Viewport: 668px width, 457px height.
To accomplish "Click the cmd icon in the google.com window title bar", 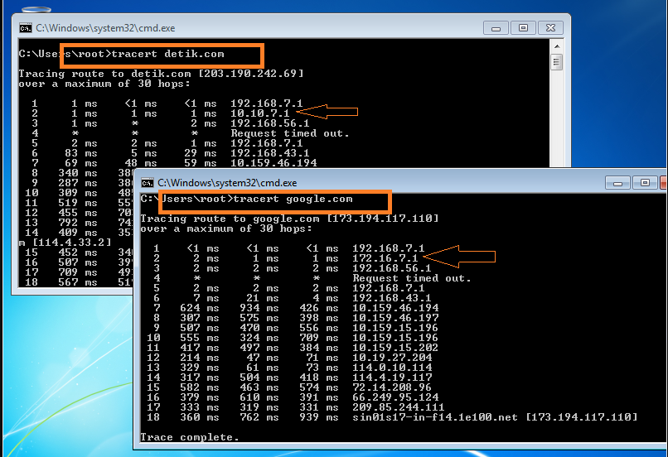I will tap(147, 183).
